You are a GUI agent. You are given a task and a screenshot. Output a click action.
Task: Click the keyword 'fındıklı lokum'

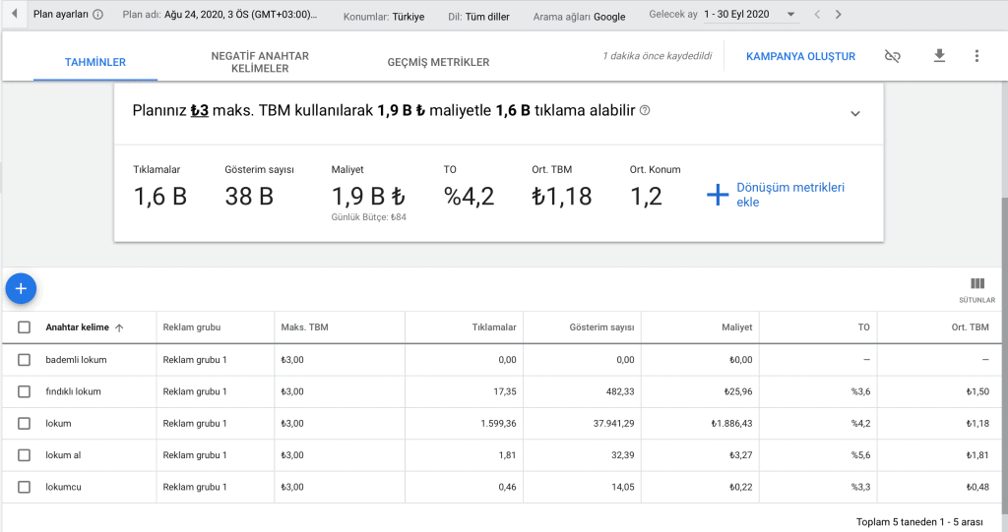point(73,391)
